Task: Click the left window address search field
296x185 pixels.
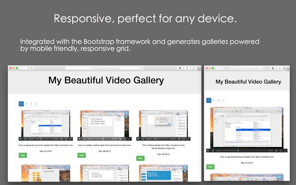Action: point(105,68)
